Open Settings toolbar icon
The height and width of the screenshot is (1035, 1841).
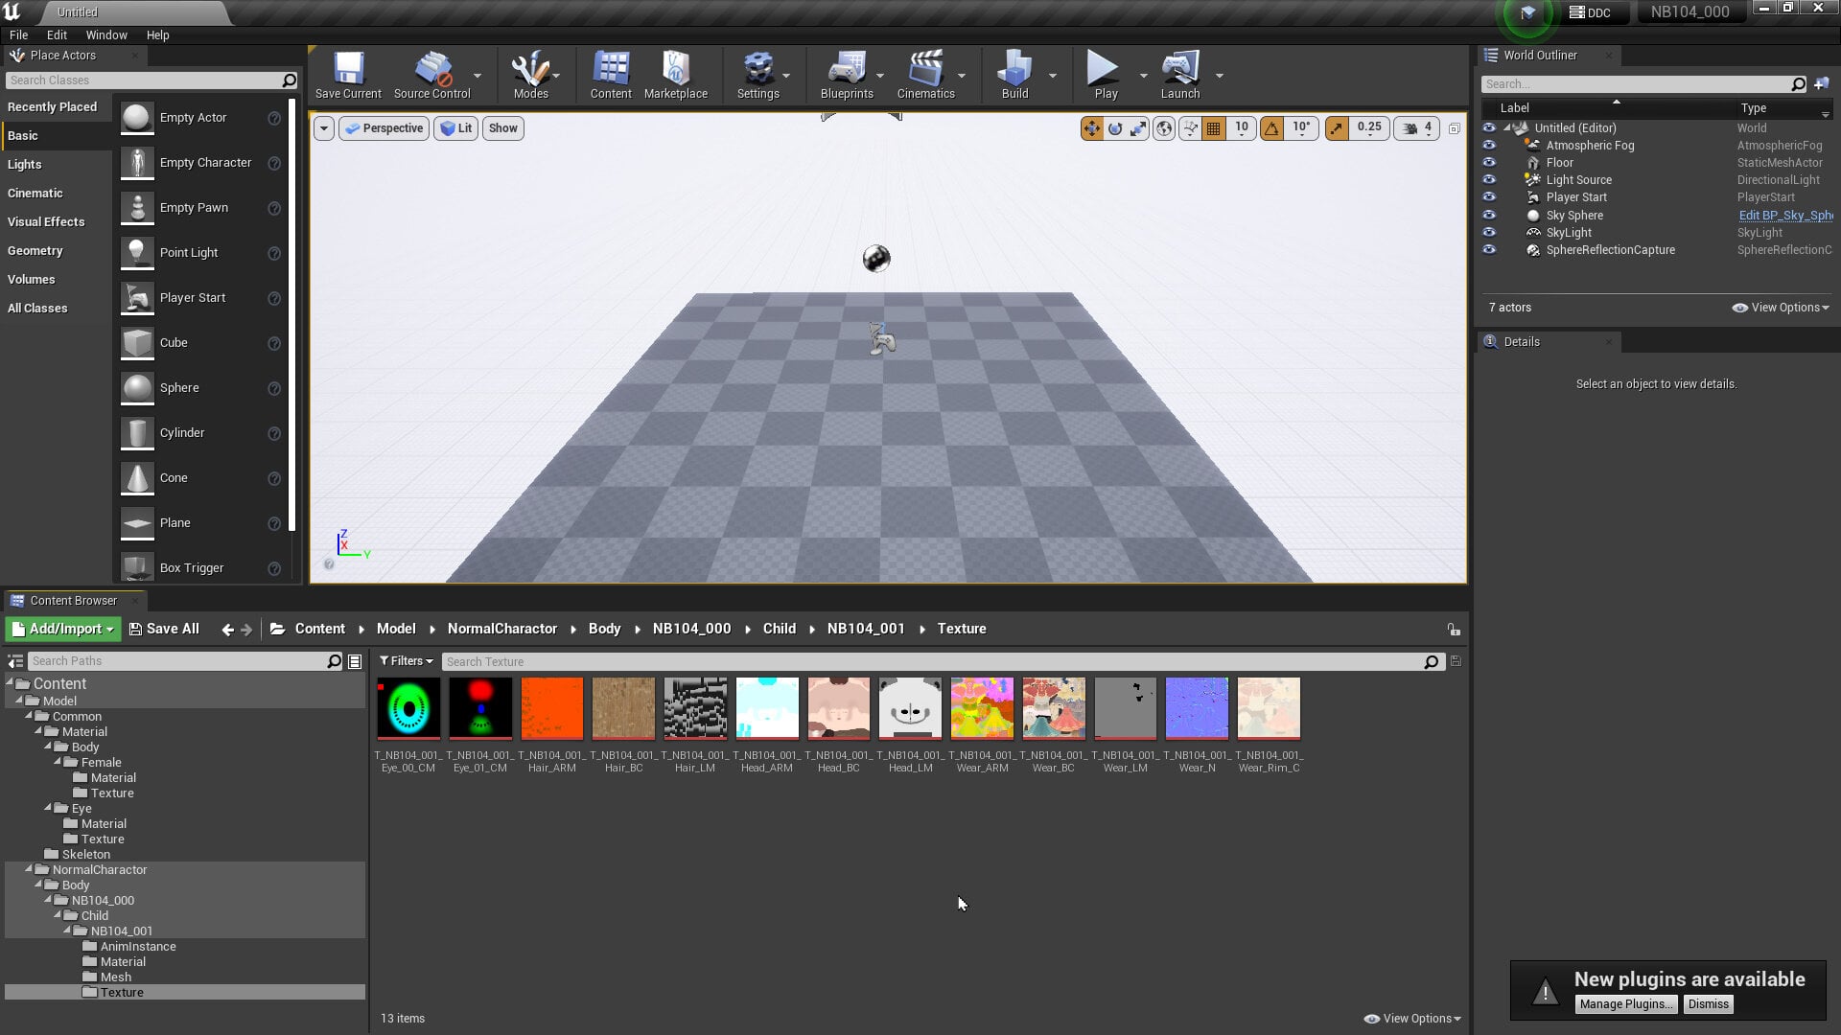(757, 75)
